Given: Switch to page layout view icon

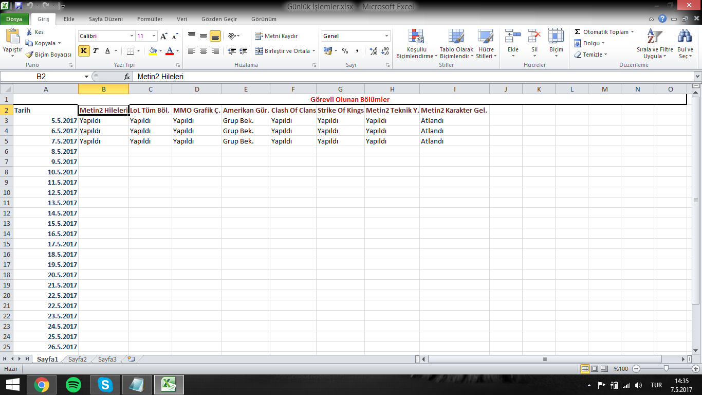Looking at the screenshot, I should point(595,369).
